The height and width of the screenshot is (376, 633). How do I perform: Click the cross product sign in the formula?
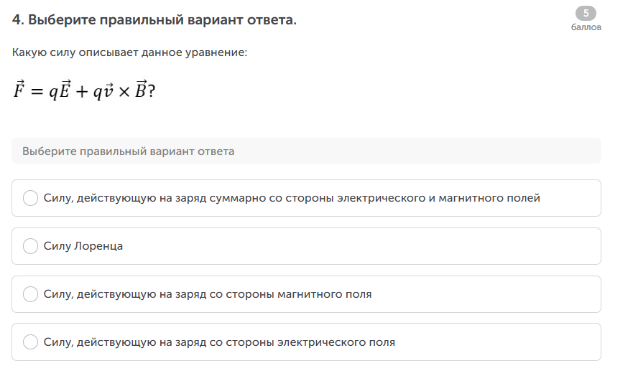124,93
